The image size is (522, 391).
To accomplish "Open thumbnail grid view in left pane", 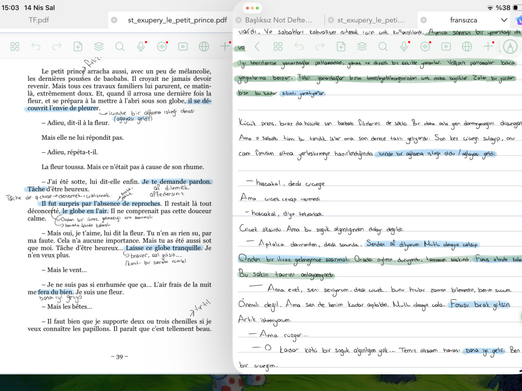I will click(x=15, y=46).
